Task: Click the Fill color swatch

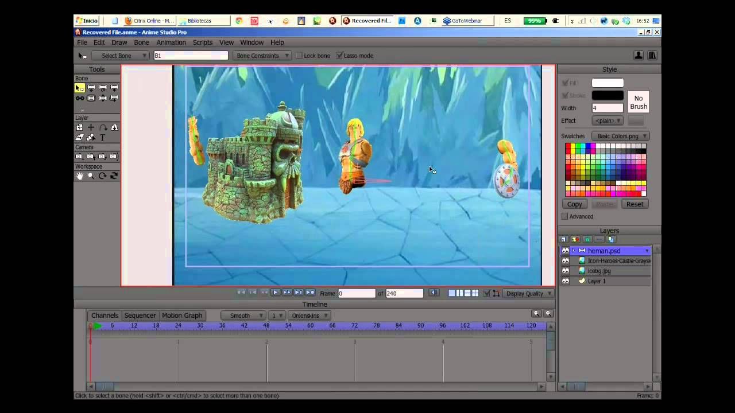Action: [608, 83]
